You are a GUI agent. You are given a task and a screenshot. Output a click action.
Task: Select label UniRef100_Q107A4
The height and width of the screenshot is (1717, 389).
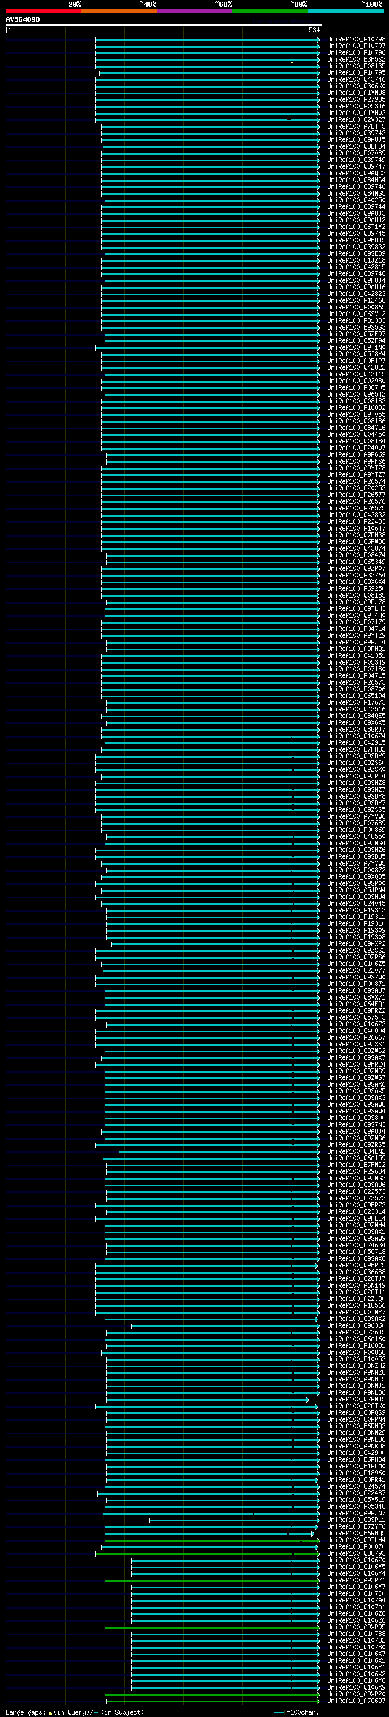pyautogui.click(x=356, y=1599)
